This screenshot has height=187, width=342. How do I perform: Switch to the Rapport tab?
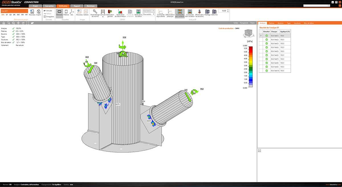point(77,6)
